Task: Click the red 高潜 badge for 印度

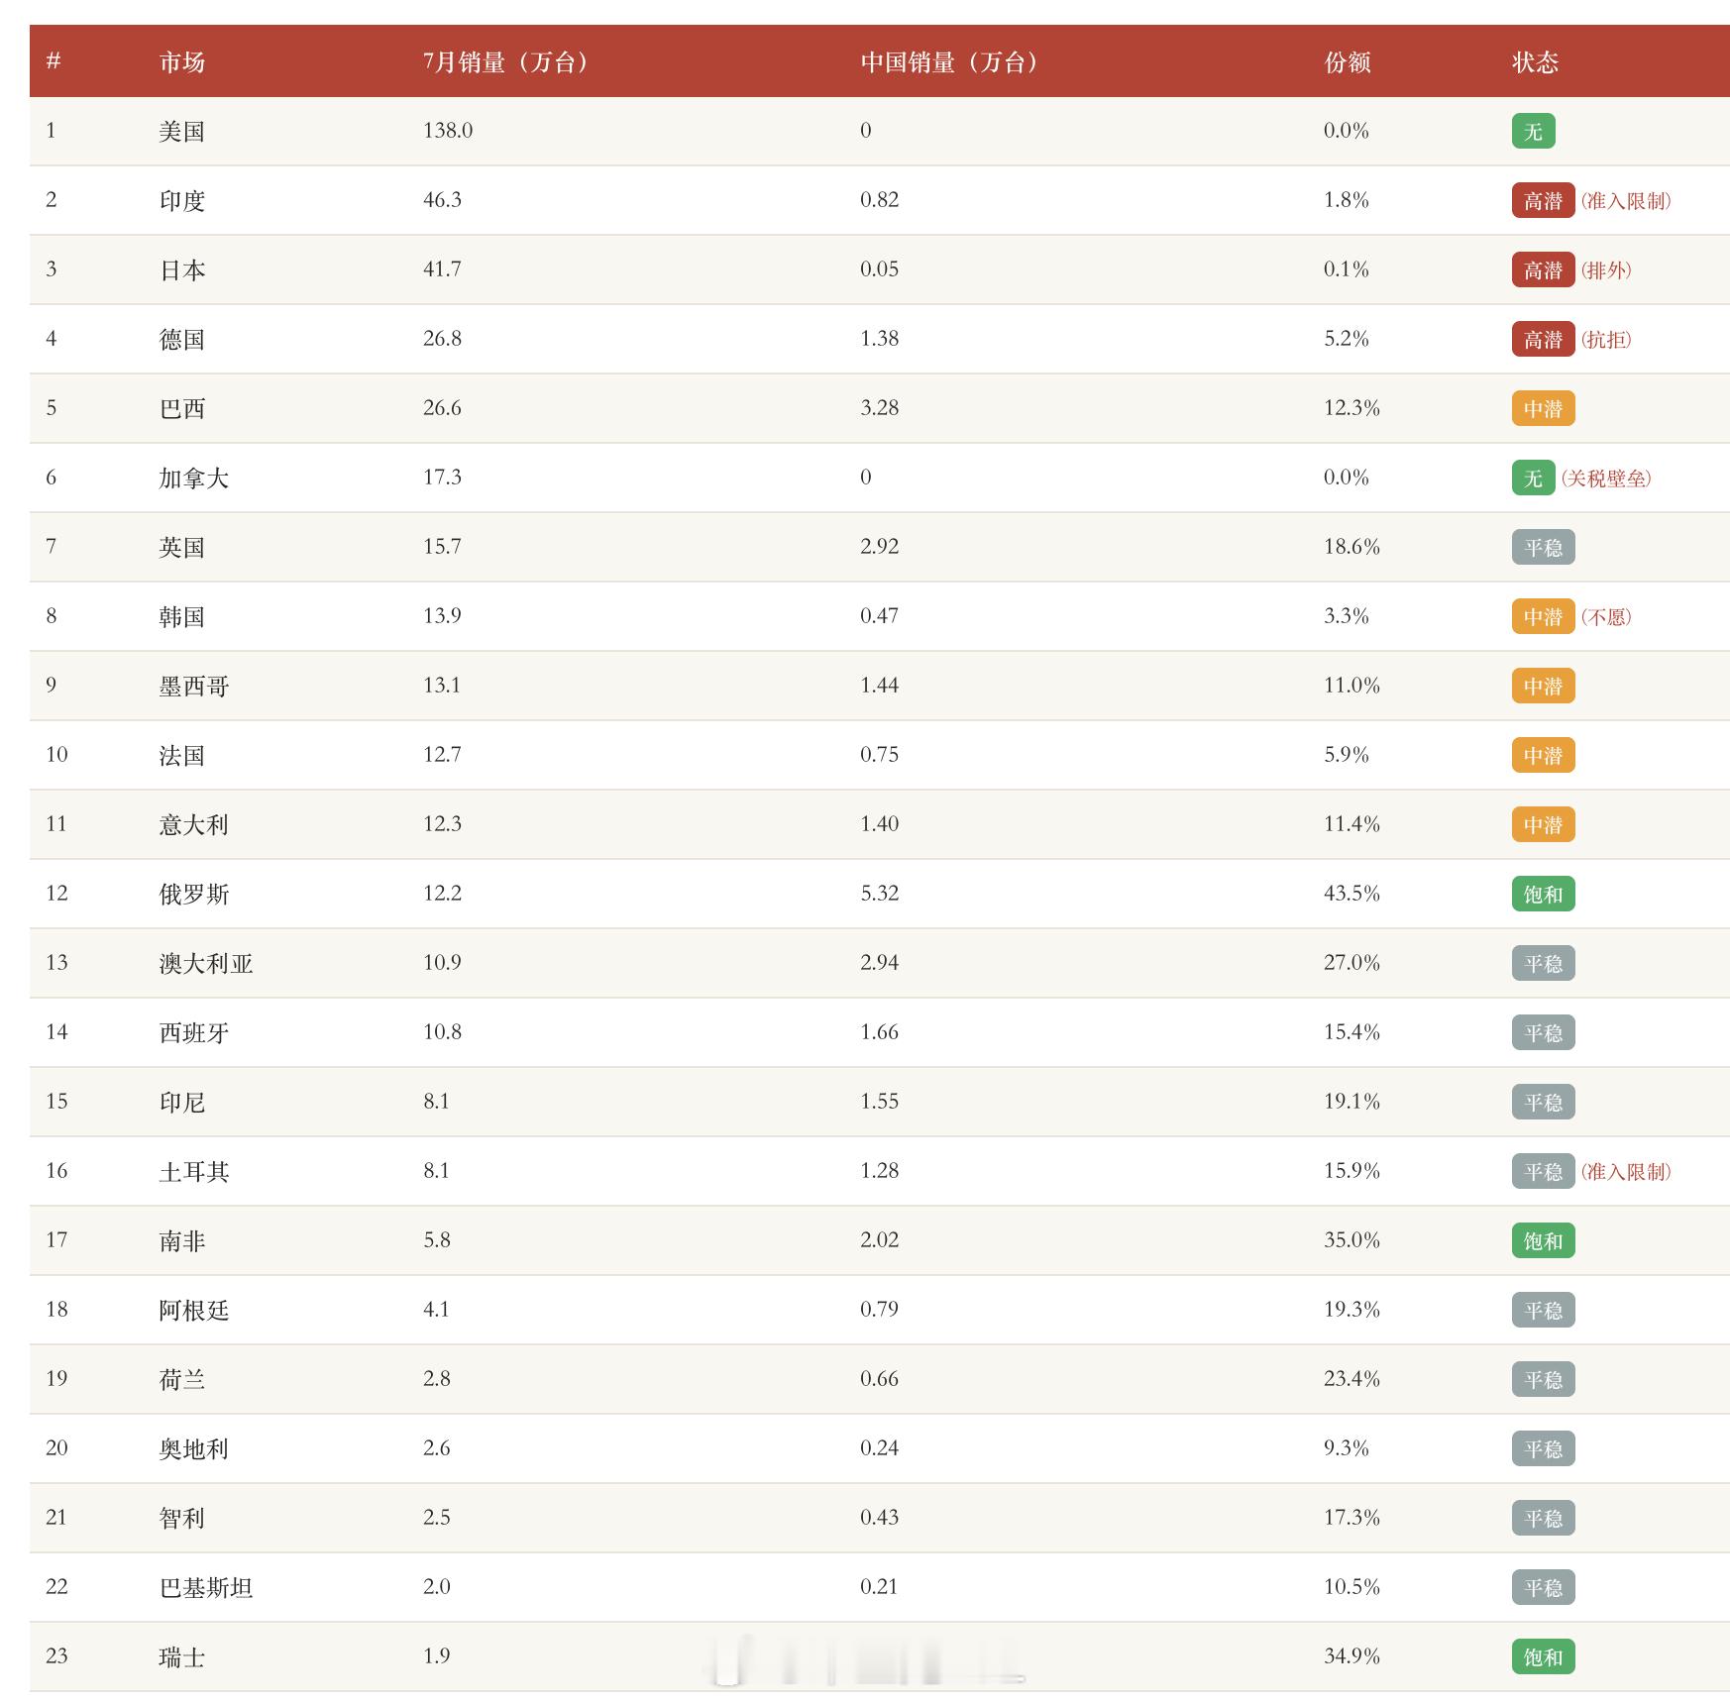Action: point(1544,201)
